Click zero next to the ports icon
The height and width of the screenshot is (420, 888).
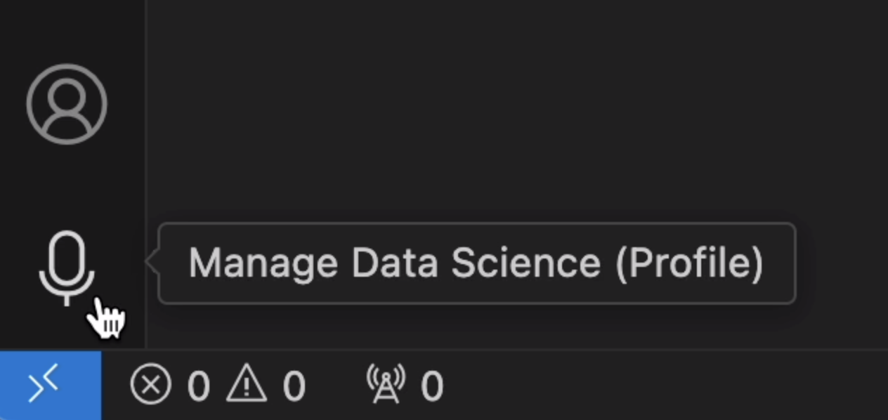[430, 384]
